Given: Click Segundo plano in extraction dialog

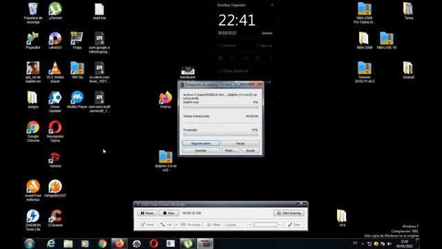Looking at the screenshot, I should pos(201,143).
